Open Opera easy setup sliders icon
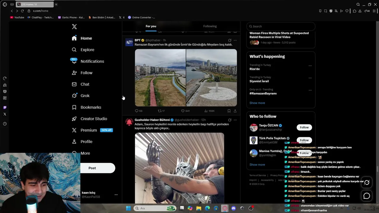The width and height of the screenshot is (379, 213). pos(374,11)
